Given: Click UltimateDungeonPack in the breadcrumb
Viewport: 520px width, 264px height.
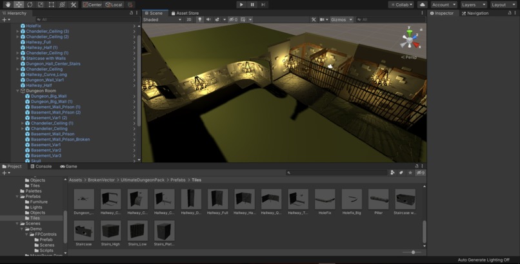Looking at the screenshot, I should pos(143,180).
